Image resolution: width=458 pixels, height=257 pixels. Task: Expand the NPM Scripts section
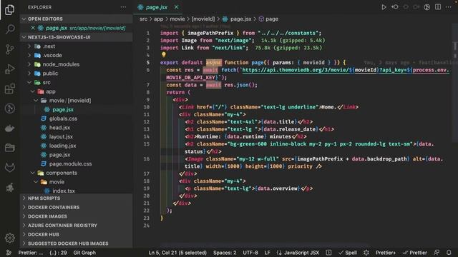(x=77, y=198)
